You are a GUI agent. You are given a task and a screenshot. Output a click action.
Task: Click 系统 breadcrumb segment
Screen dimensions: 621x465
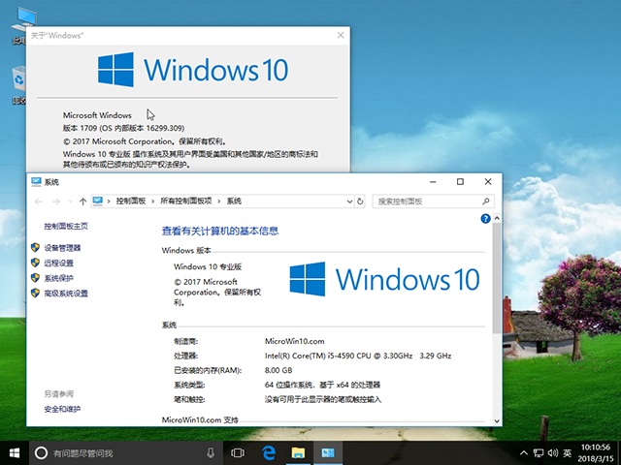[234, 201]
